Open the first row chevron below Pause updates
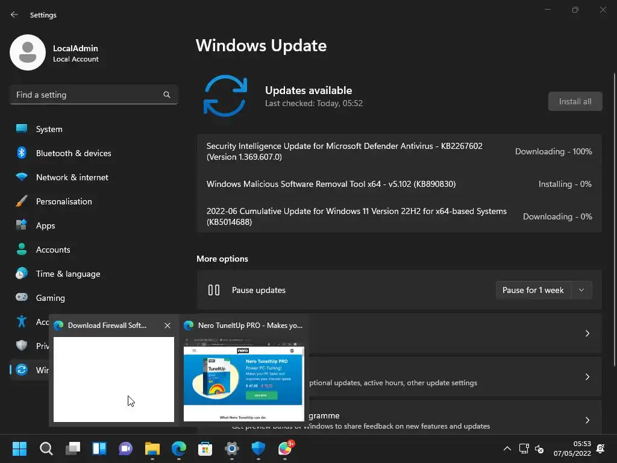This screenshot has height=463, width=617. click(x=587, y=333)
